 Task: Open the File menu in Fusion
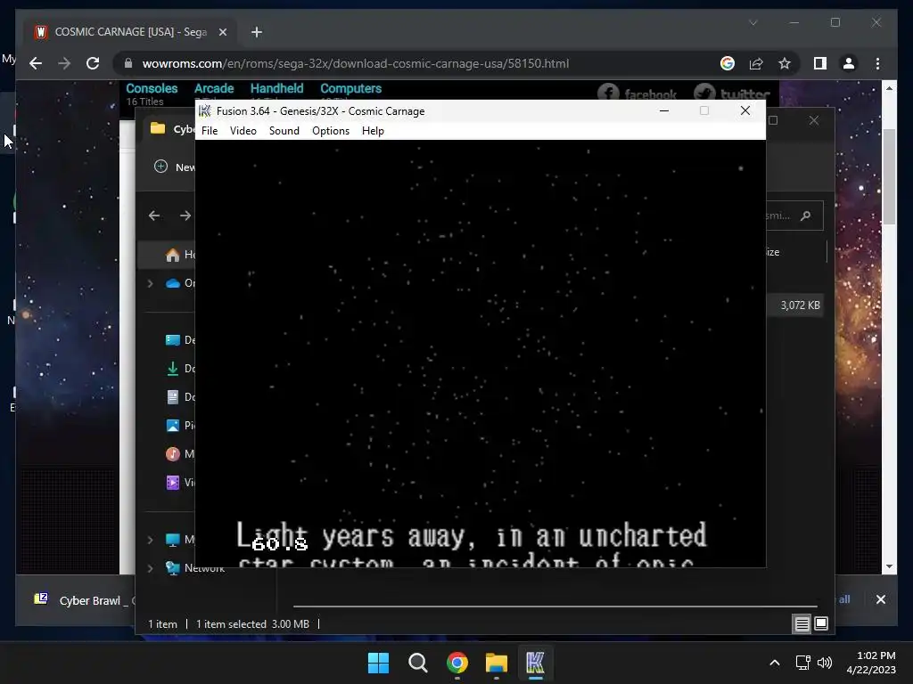click(209, 131)
